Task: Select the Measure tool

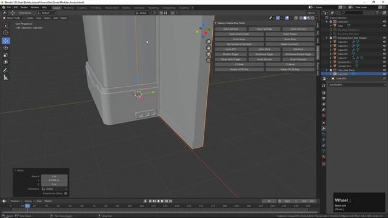Action: pyautogui.click(x=5, y=78)
